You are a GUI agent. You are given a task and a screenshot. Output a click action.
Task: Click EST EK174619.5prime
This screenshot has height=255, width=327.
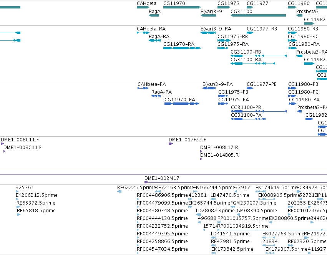(x=261, y=191)
